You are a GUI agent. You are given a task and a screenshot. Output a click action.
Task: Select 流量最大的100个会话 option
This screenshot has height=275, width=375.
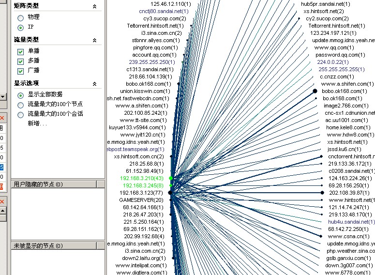[x=20, y=114]
